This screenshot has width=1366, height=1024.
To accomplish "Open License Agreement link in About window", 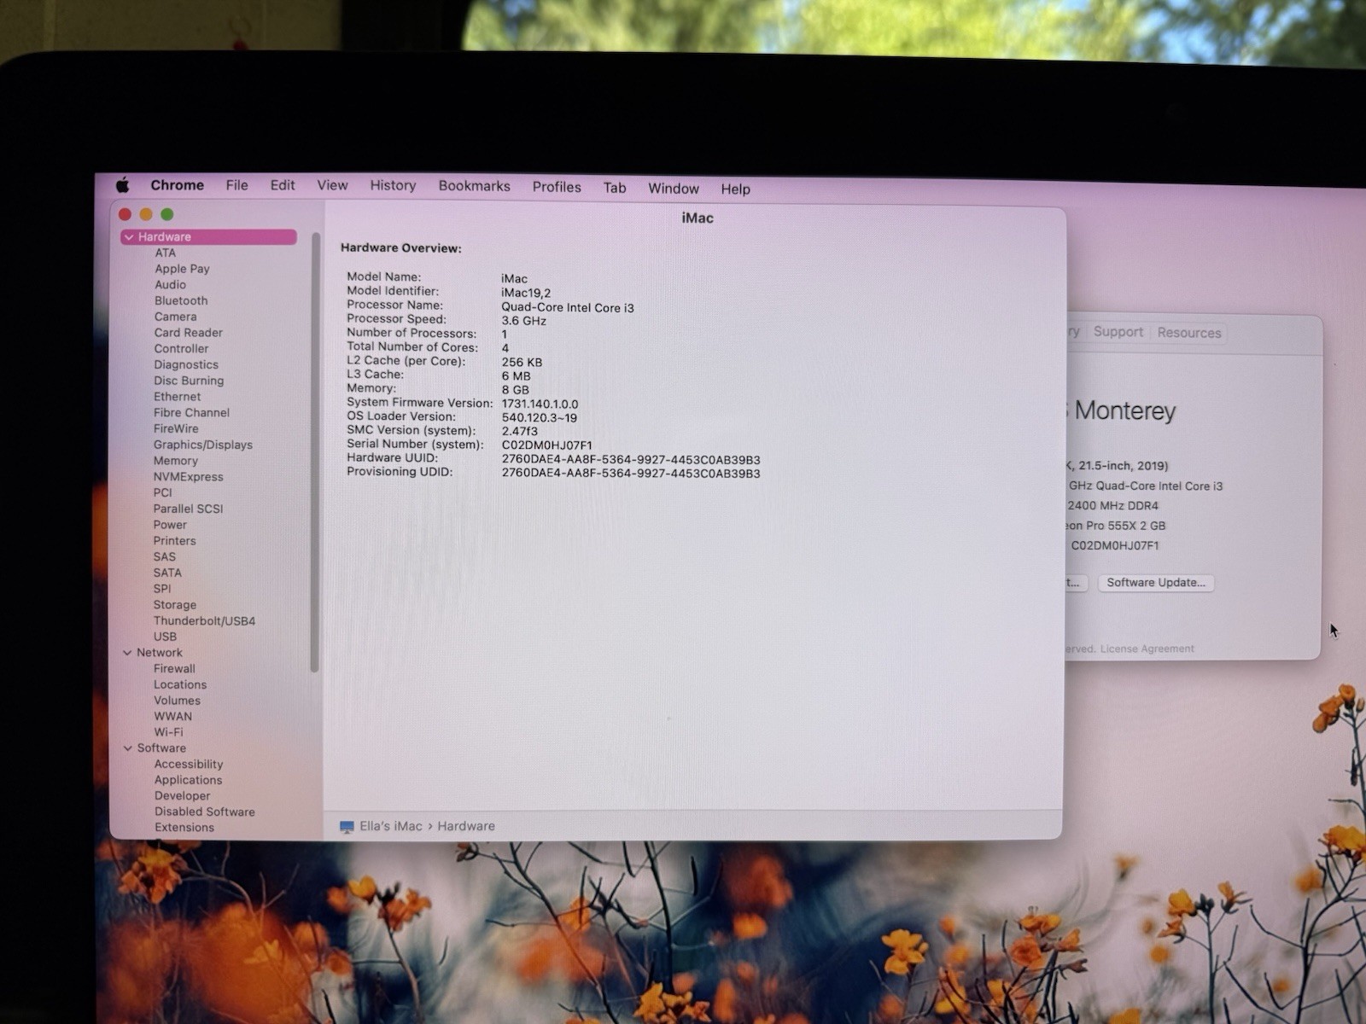I will pyautogui.click(x=1147, y=649).
